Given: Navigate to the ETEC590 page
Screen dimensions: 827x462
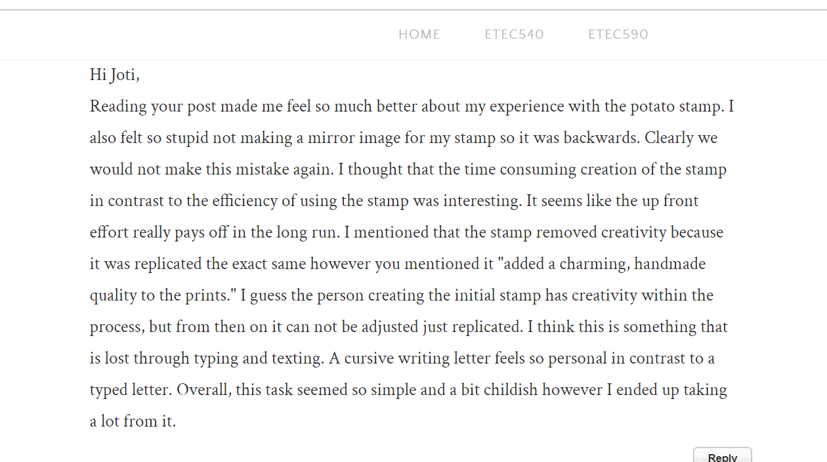Looking at the screenshot, I should pyautogui.click(x=618, y=35).
